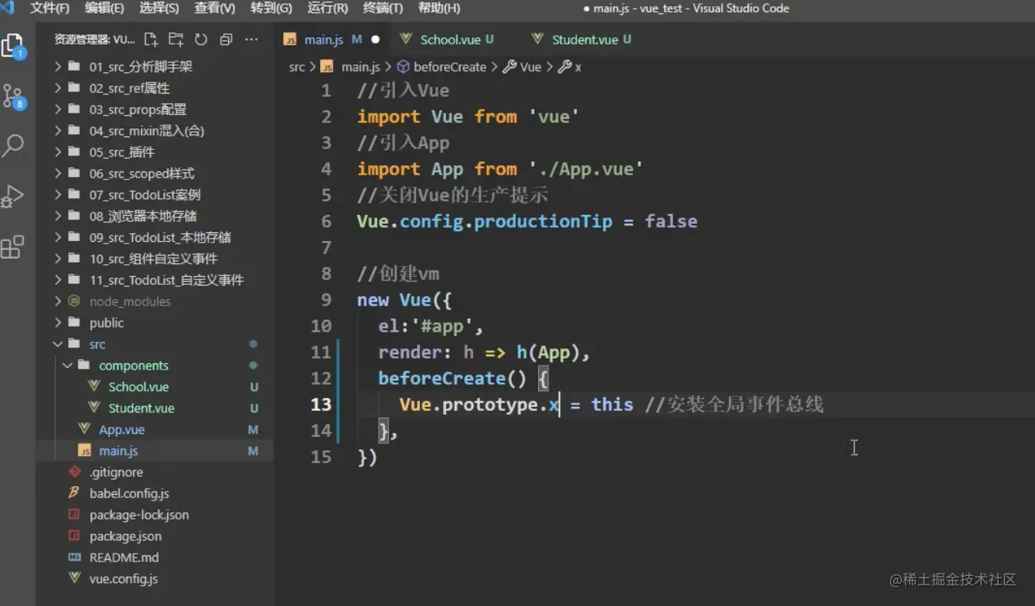Open the 终端(T) menu

pos(383,8)
